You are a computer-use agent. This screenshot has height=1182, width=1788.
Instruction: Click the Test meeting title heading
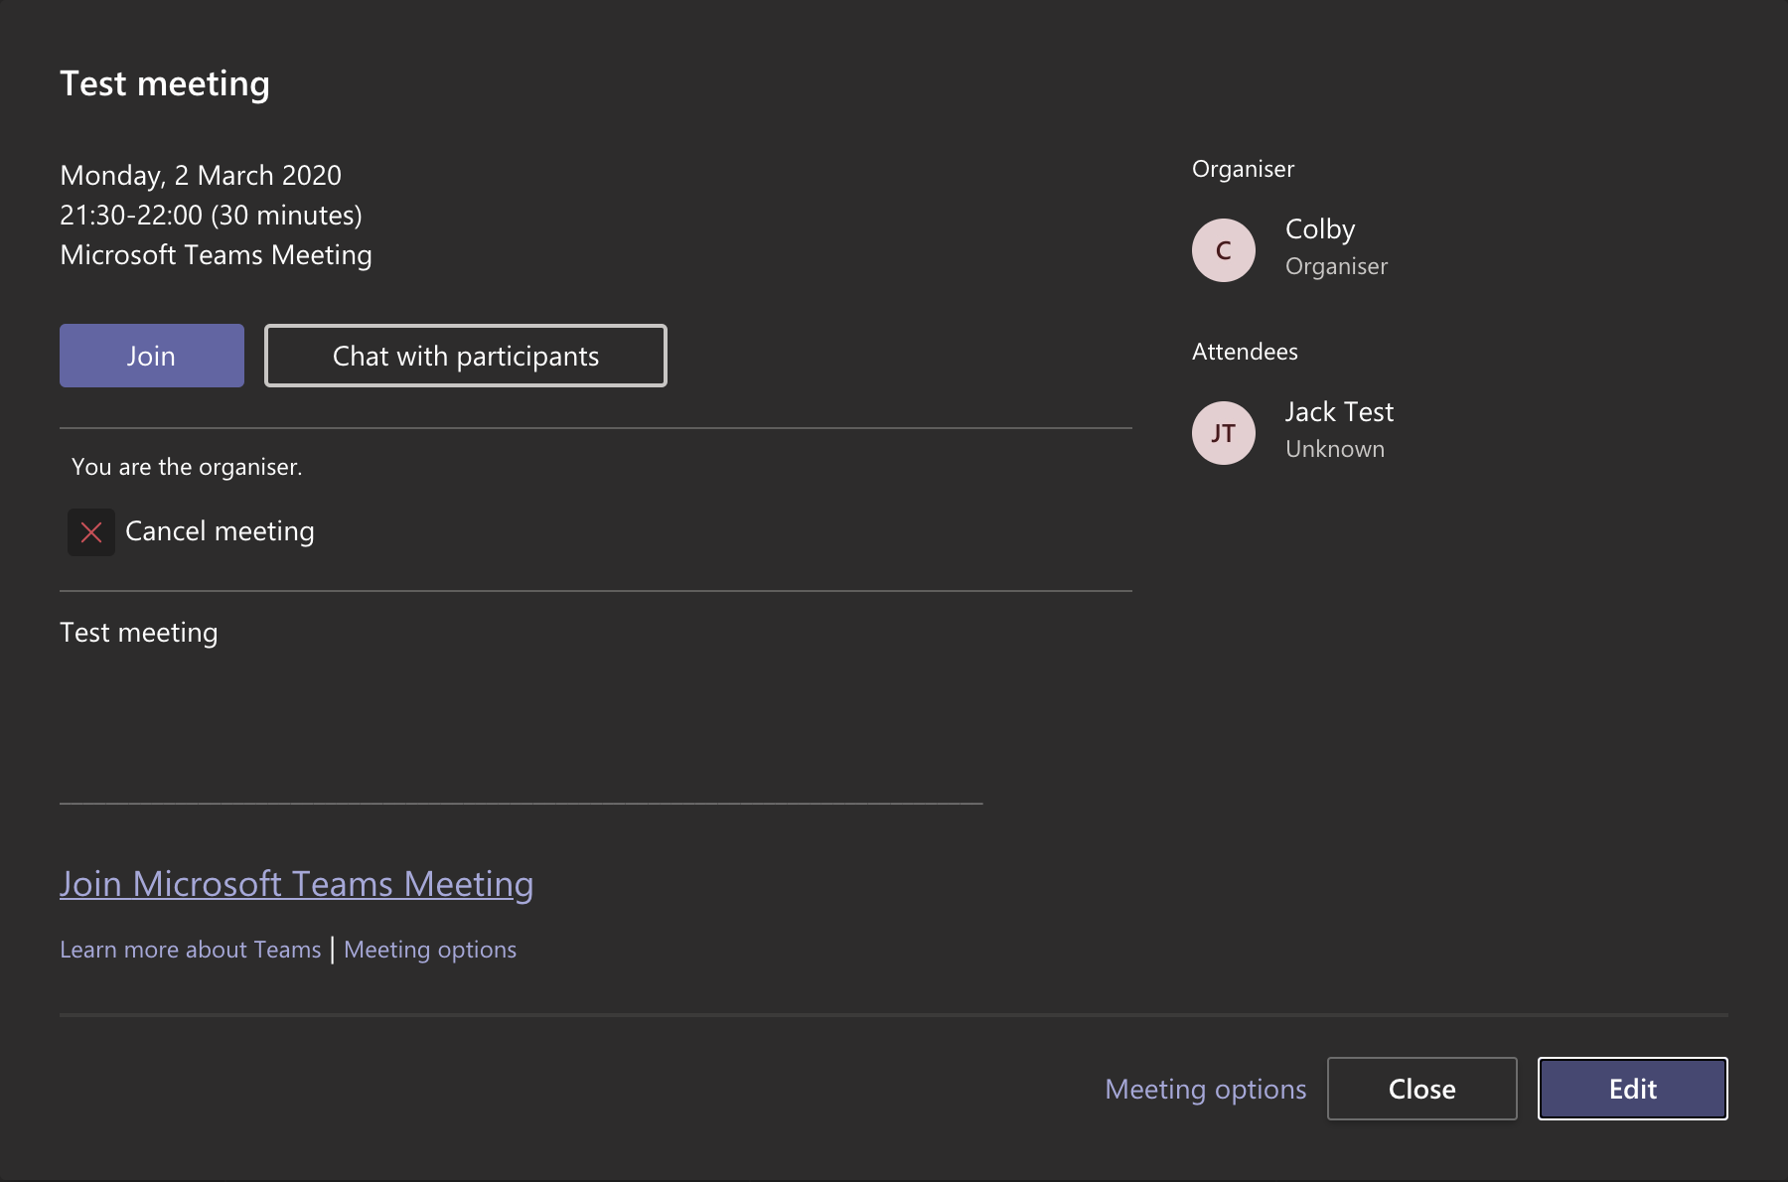165,83
